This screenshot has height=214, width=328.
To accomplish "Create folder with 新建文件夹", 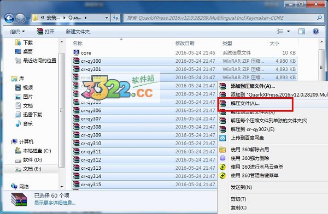I will tap(78, 32).
